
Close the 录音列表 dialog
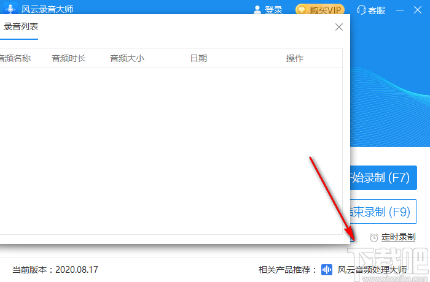(x=339, y=27)
